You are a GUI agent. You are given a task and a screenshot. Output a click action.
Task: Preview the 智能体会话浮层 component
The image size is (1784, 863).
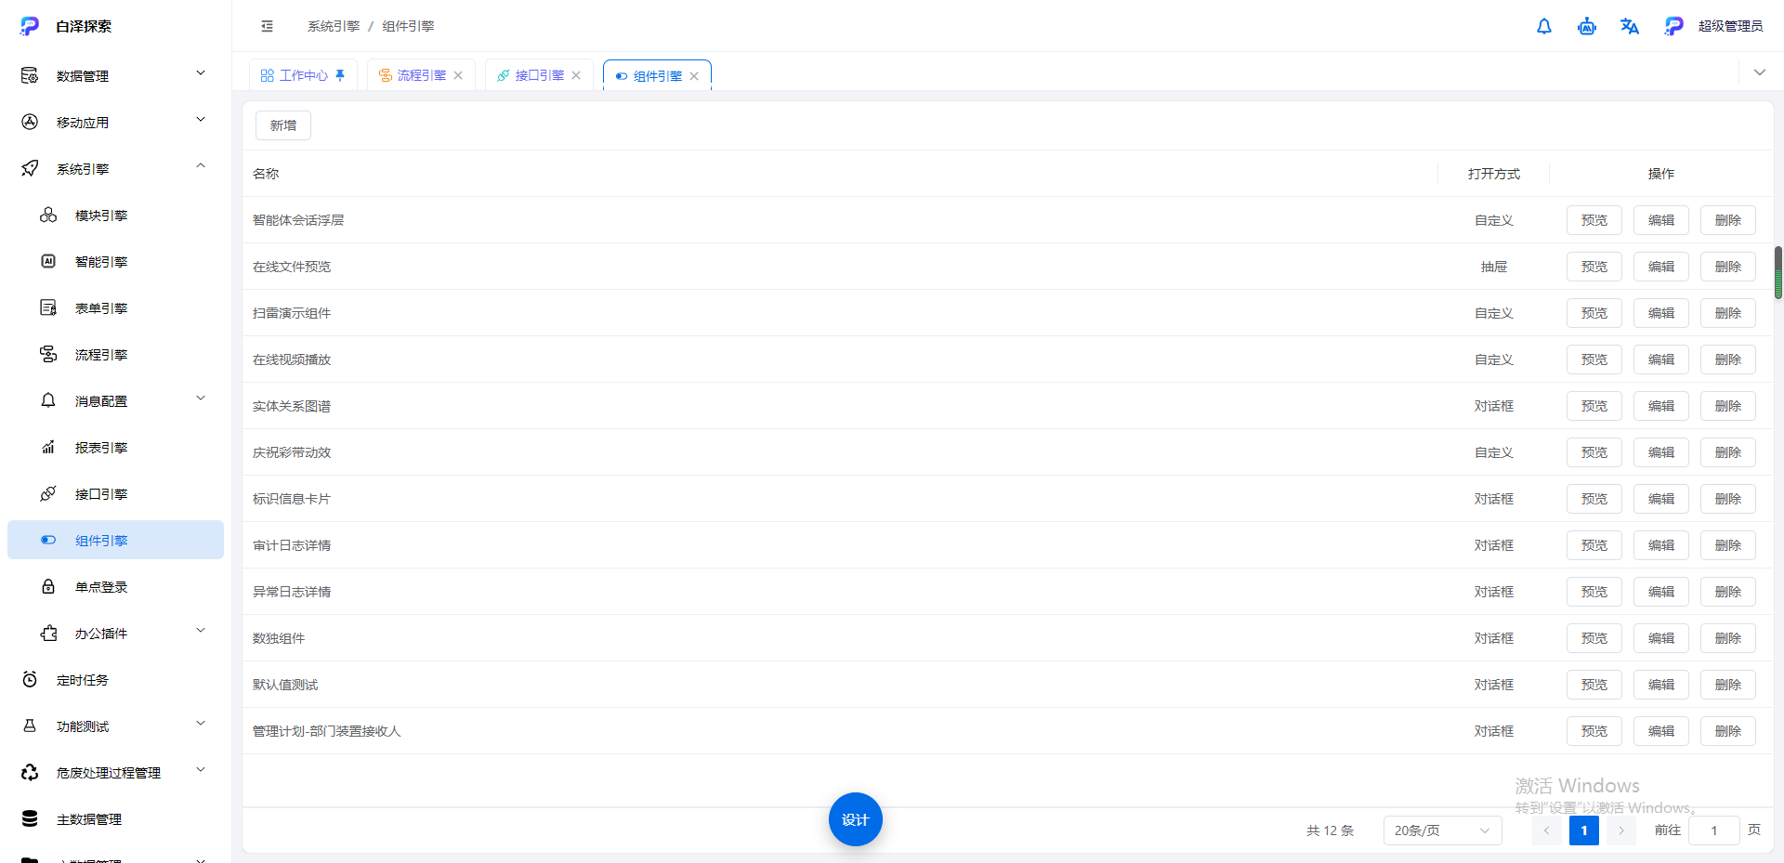tap(1594, 220)
